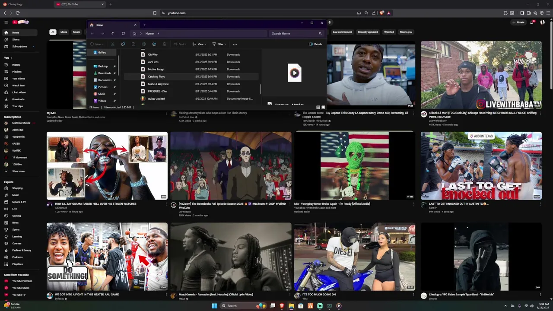
Task: Expand breadcrumb chevron after Home
Action: 158,33
